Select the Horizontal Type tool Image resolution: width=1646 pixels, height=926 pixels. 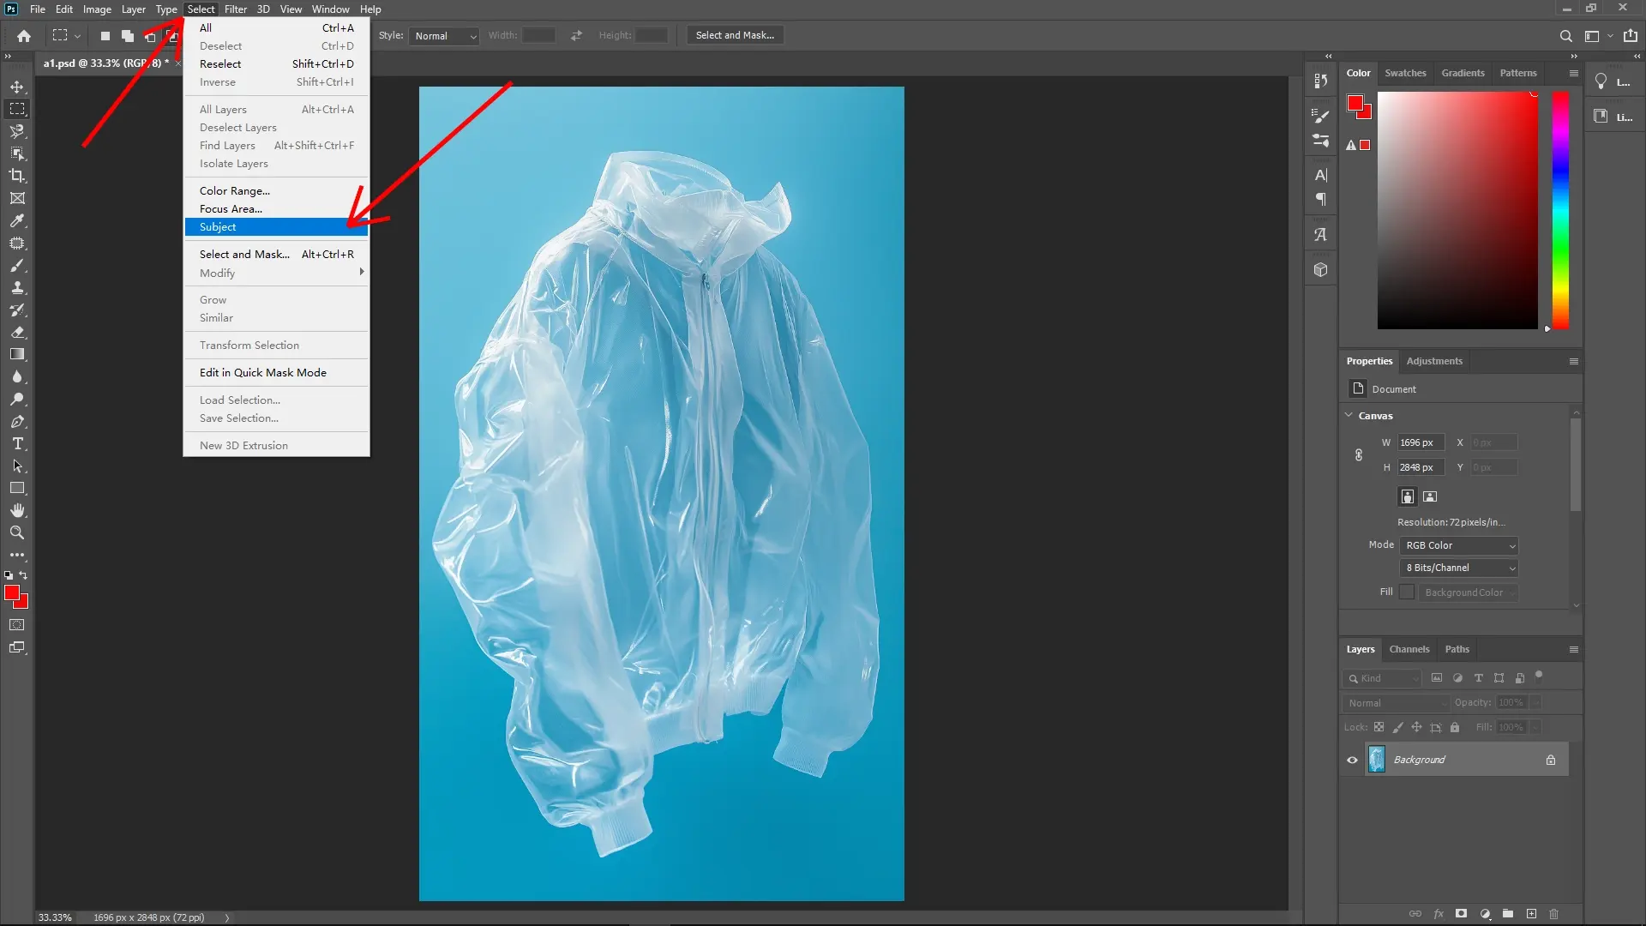(17, 443)
